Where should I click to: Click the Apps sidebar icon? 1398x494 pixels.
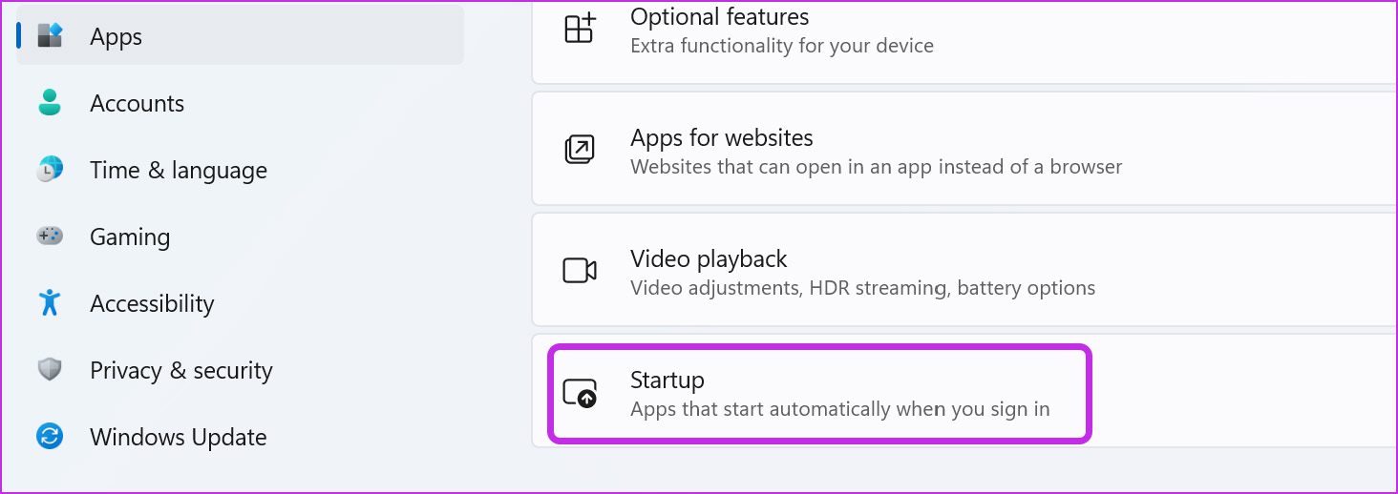[50, 36]
